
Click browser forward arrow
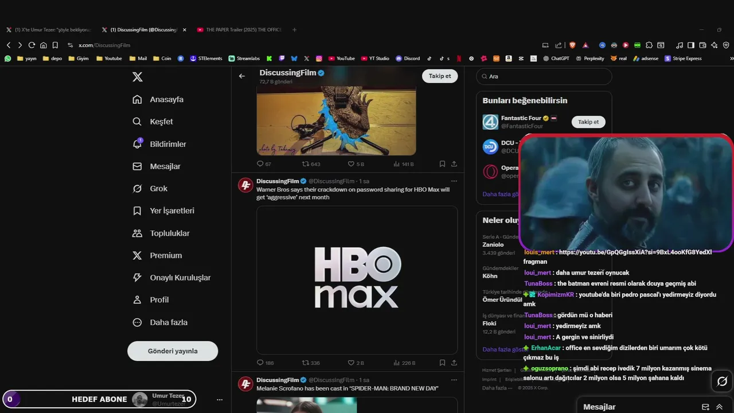[x=20, y=45]
